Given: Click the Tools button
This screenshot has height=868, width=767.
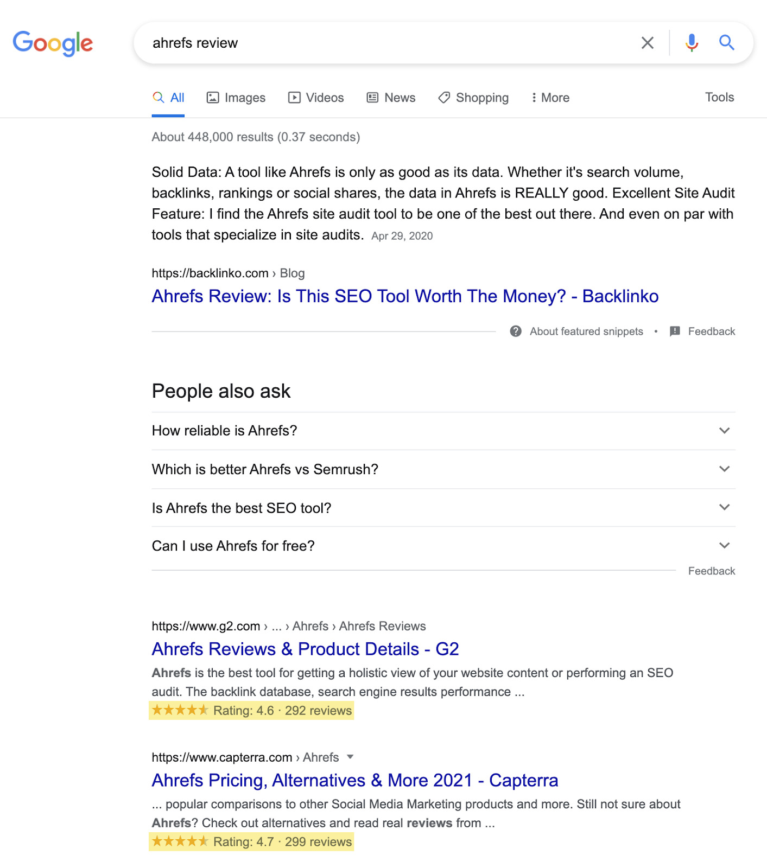Looking at the screenshot, I should (x=719, y=97).
